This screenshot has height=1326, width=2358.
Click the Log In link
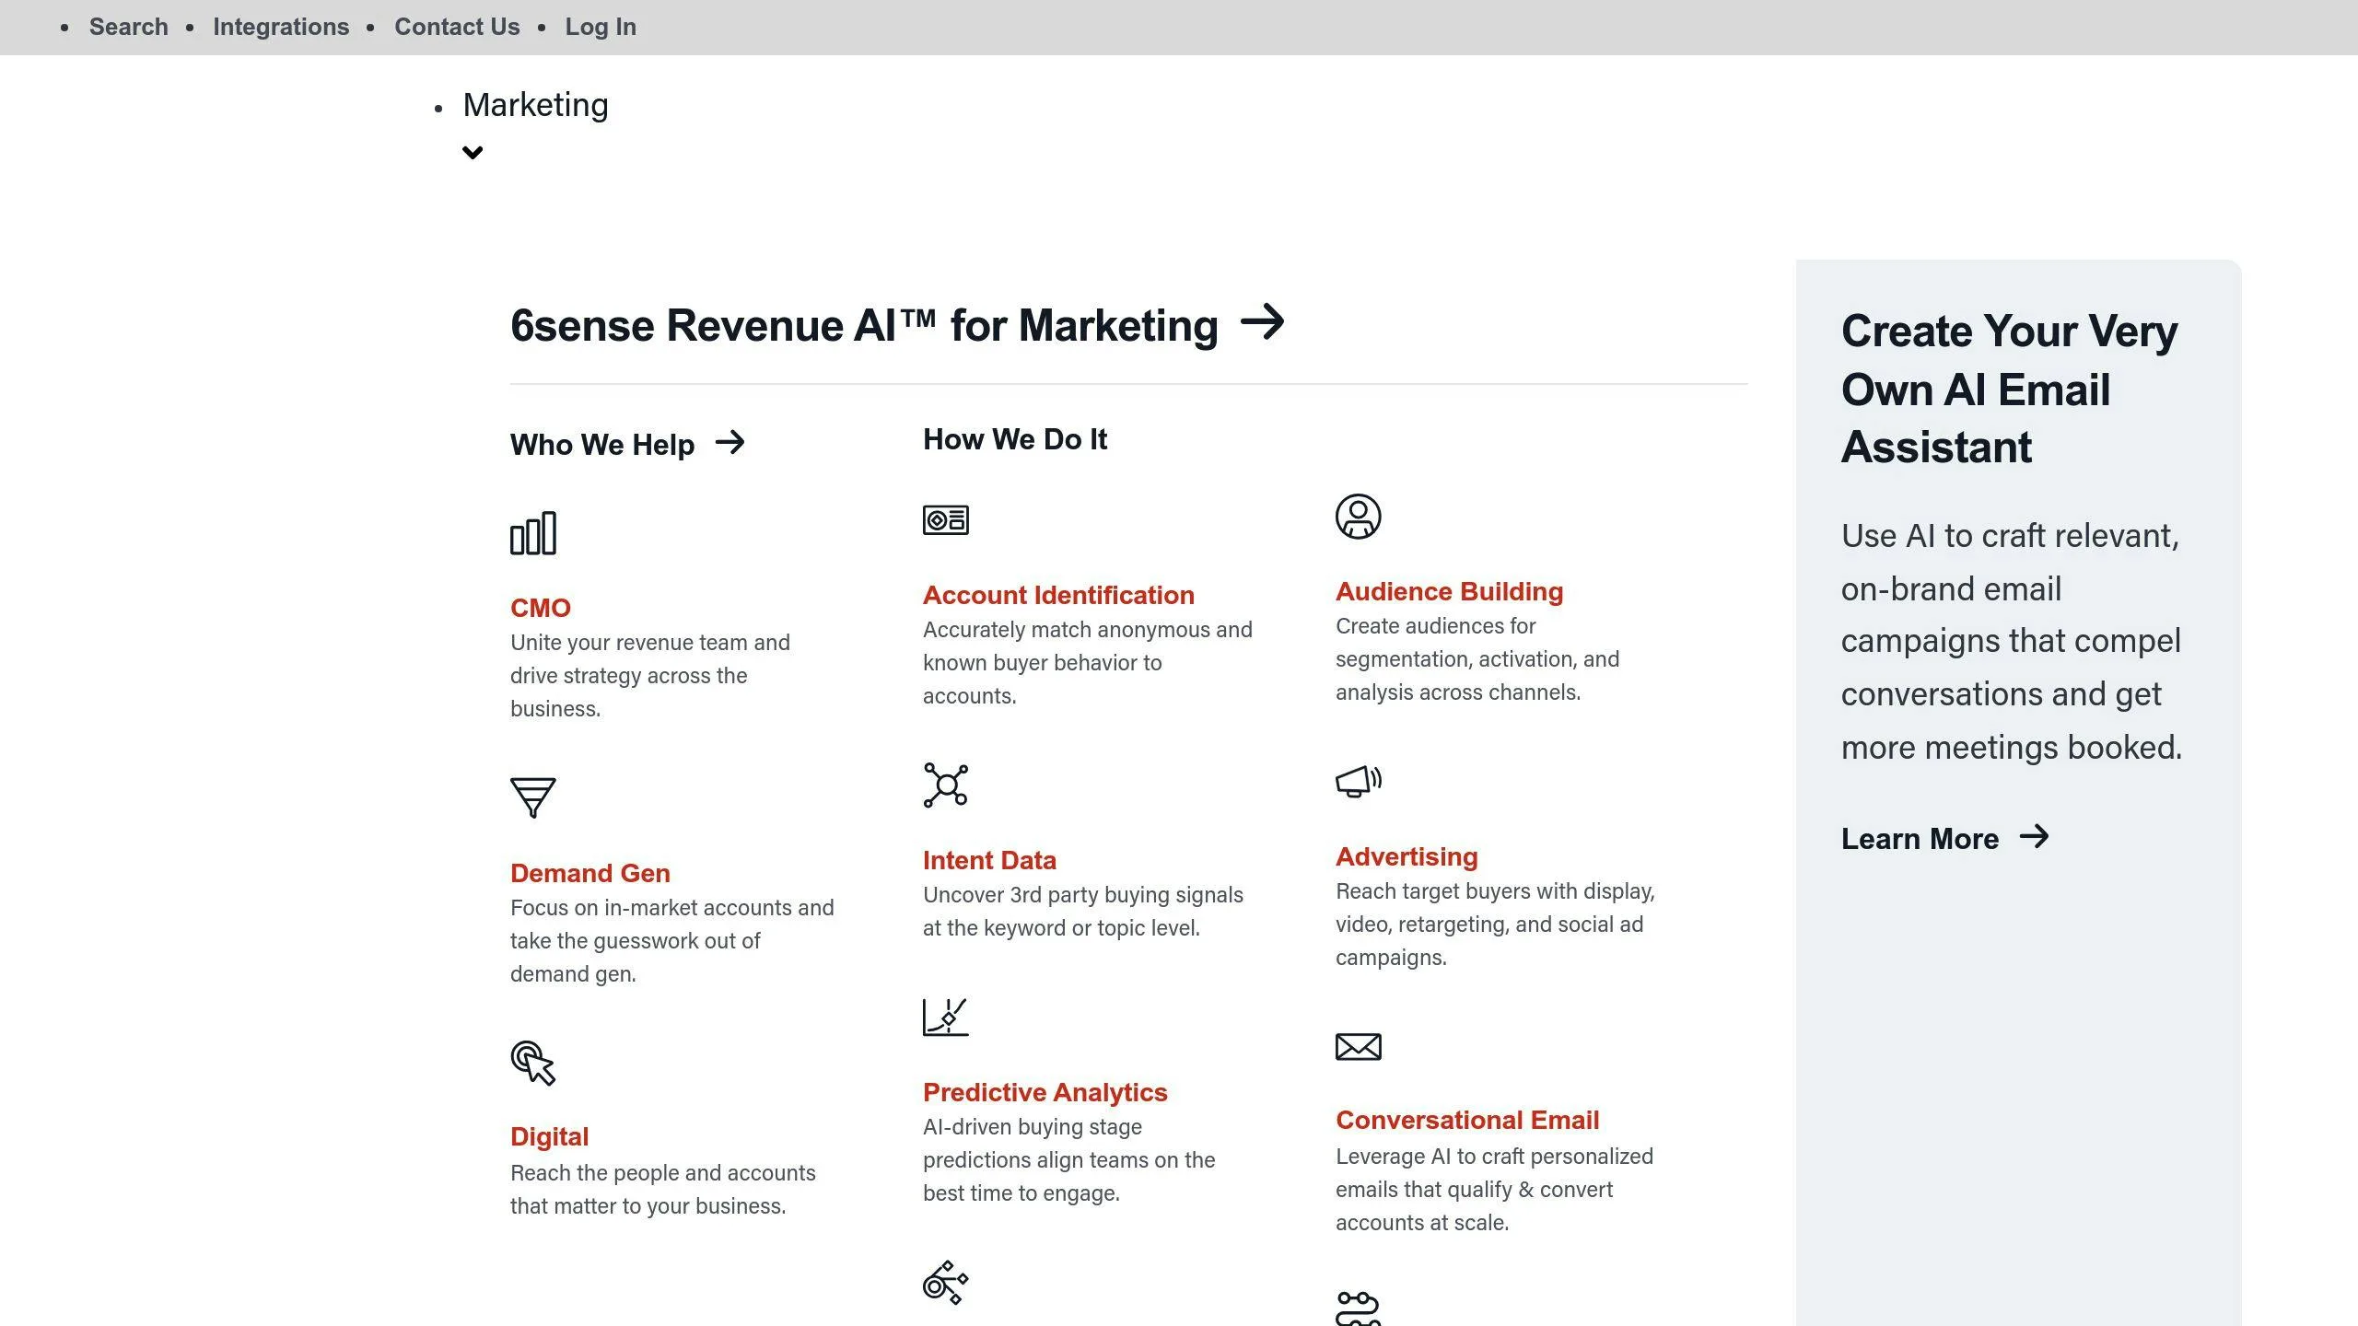click(x=601, y=27)
